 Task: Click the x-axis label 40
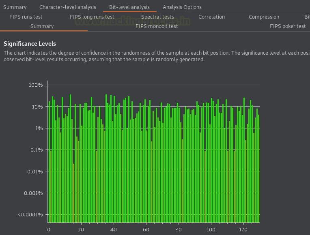pos(114,229)
